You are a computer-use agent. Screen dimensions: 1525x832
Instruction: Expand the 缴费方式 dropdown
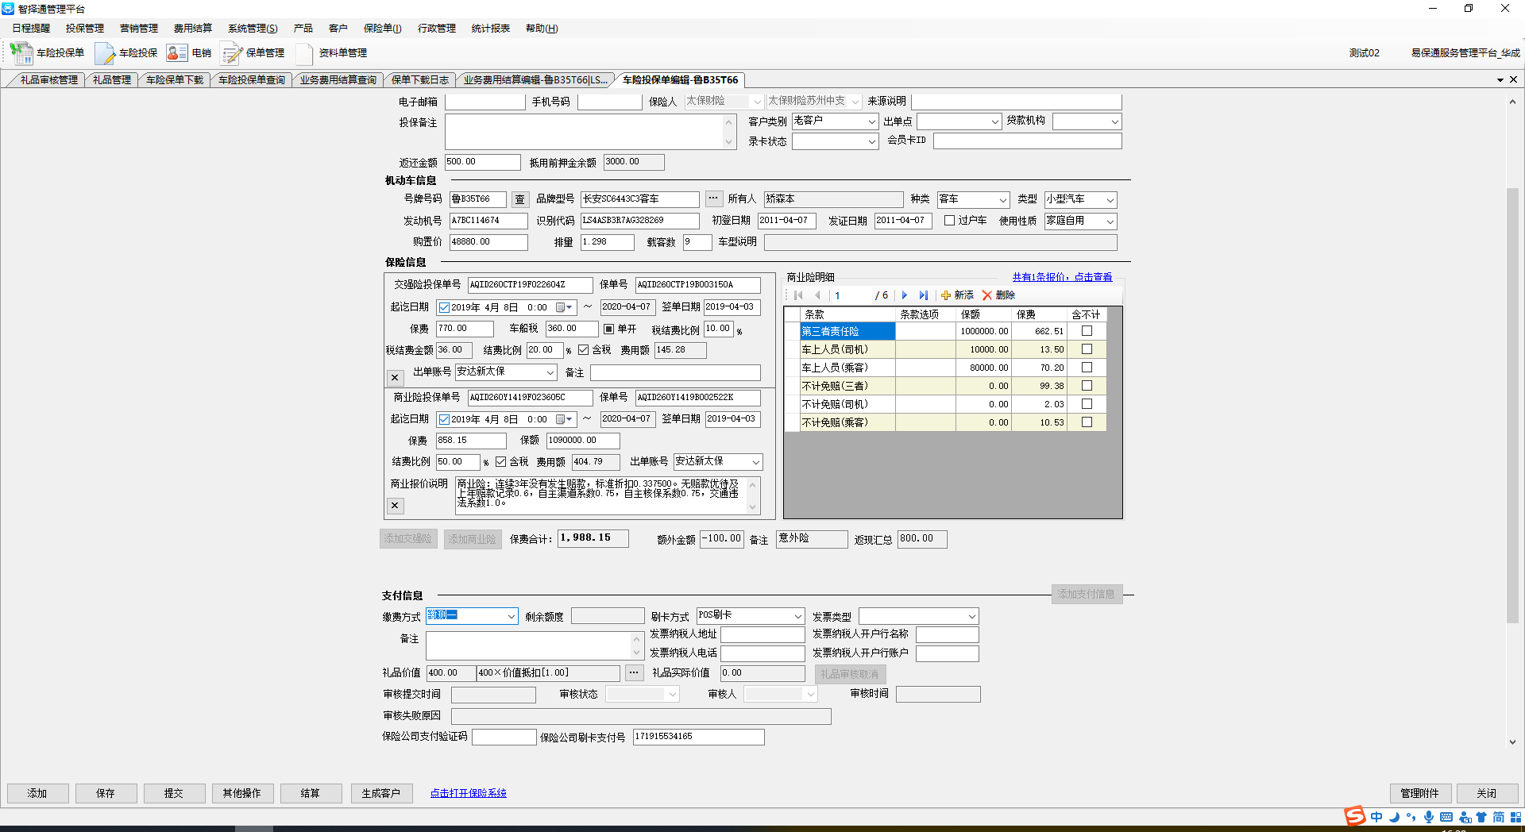[x=511, y=616]
